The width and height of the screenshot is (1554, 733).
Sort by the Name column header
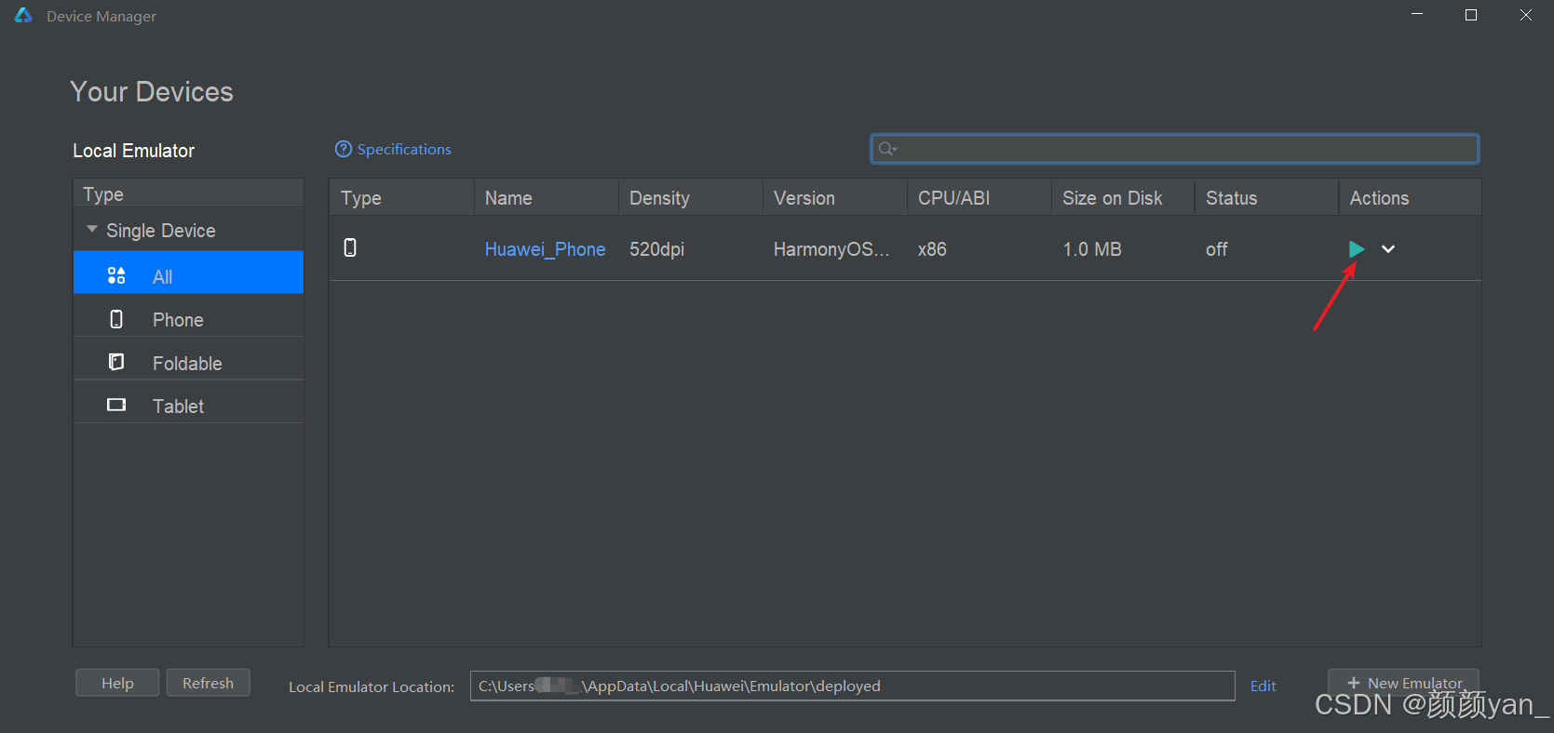click(x=547, y=198)
